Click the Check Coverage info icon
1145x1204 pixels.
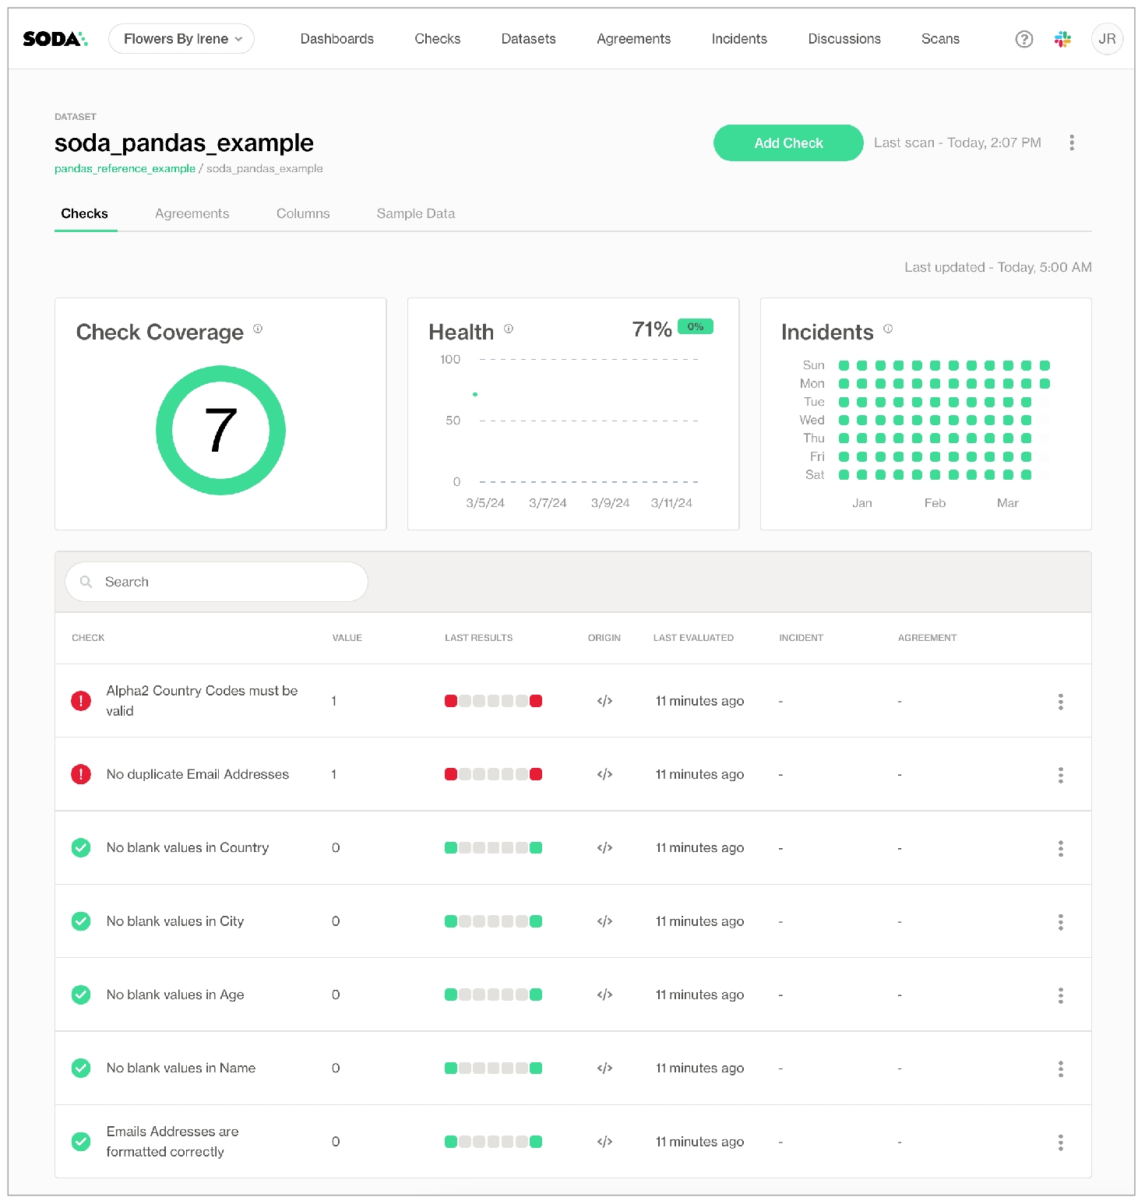click(258, 329)
